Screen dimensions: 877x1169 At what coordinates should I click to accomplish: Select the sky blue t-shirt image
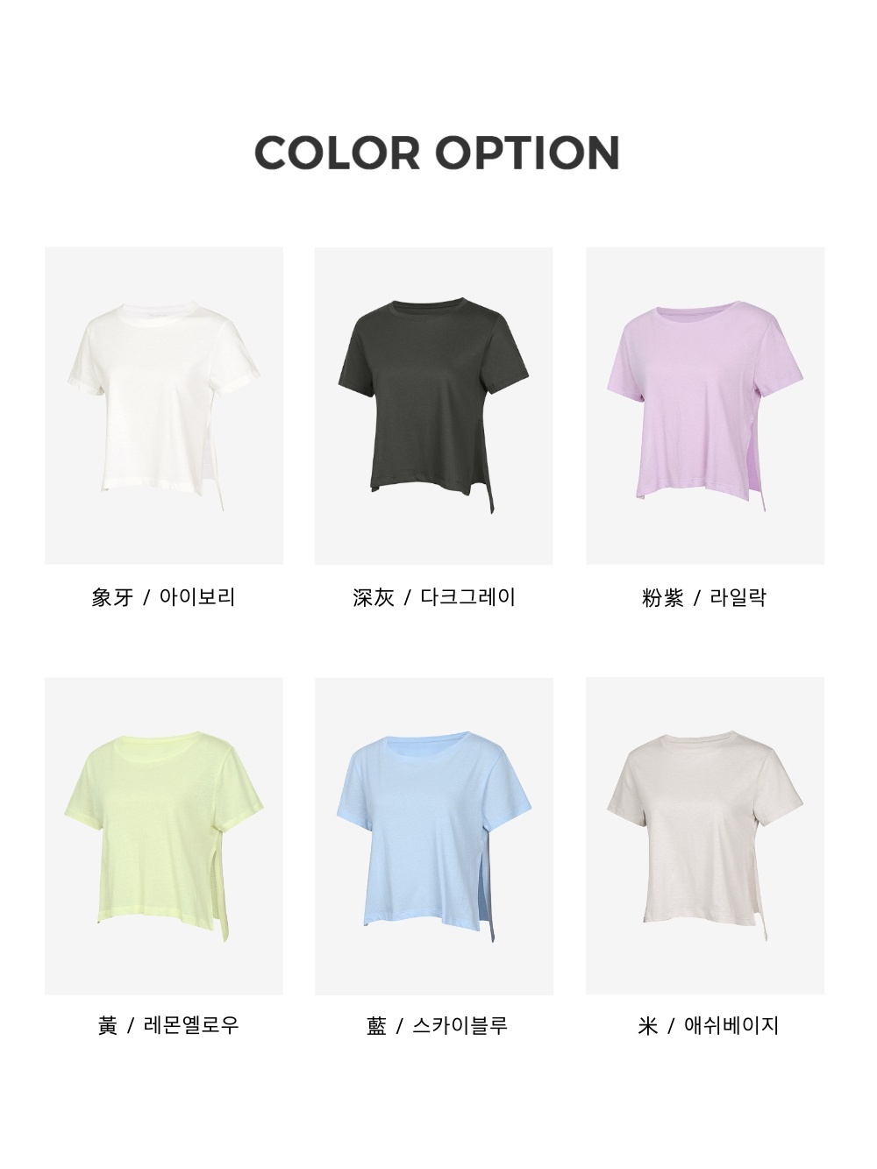tap(433, 836)
